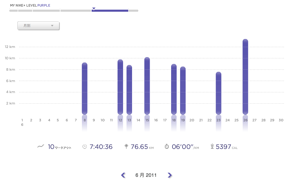The image size is (289, 182).
Task: Click the distance pin icon beside 76.65 km
Action: [126, 146]
